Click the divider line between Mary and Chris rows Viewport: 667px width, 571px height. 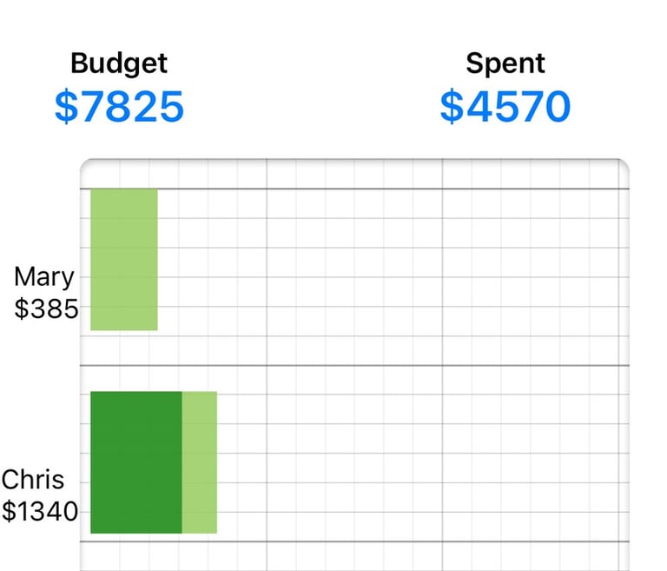[354, 365]
